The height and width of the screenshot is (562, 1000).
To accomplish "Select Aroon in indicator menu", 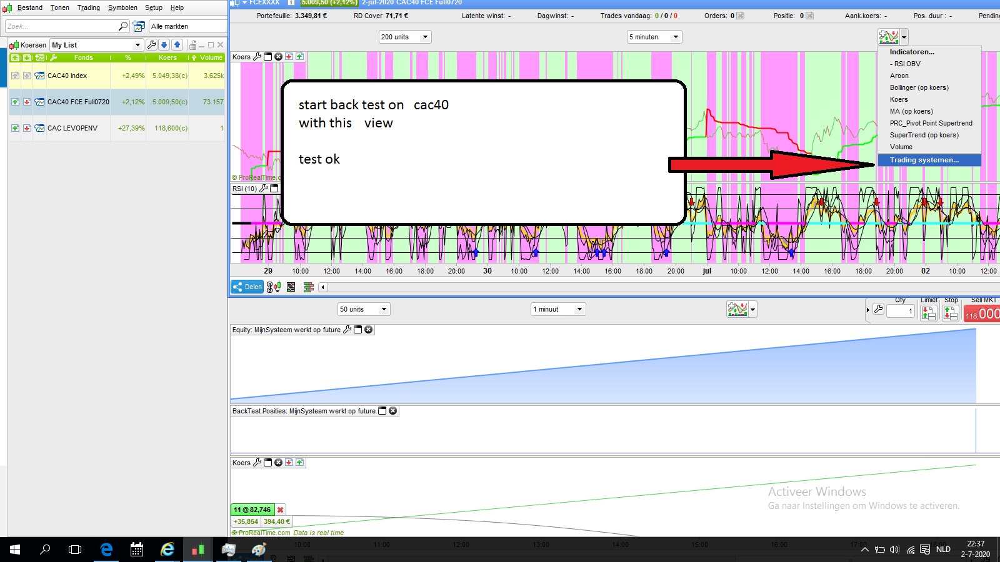I will (899, 76).
